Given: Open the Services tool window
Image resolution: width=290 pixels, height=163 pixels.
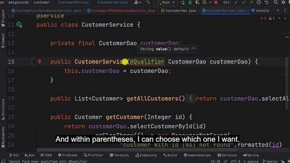Looking at the screenshot, I should tap(227, 155).
